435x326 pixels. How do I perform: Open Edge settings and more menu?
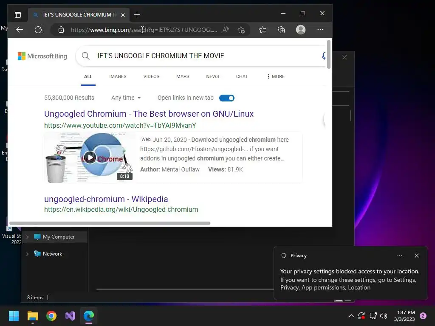320,30
